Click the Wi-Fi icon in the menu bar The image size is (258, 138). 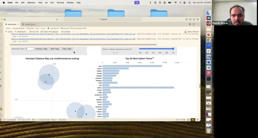coord(175,3)
